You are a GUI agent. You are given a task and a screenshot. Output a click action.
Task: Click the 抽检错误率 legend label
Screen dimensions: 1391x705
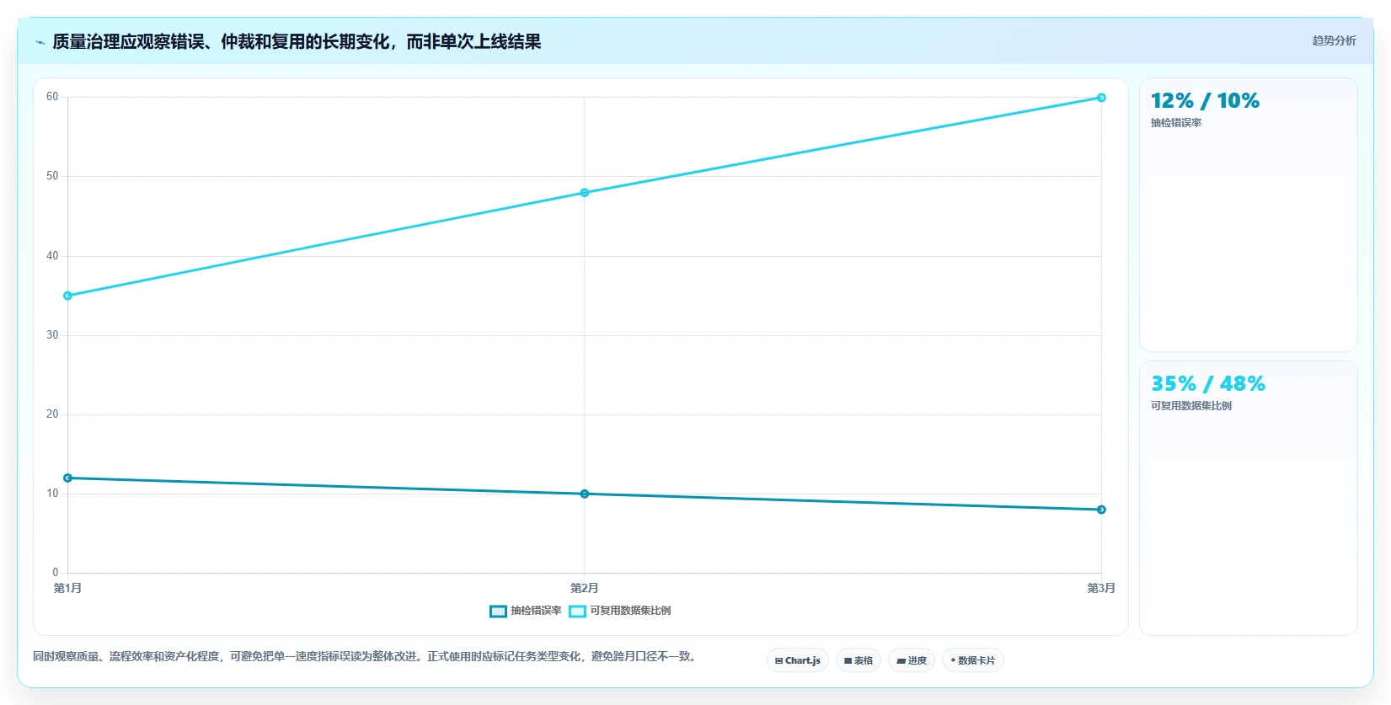(x=536, y=611)
